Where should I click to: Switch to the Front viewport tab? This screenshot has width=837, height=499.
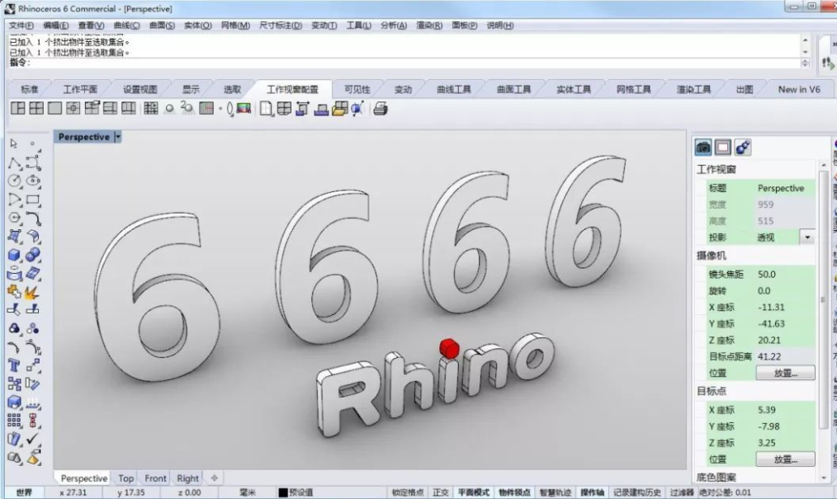tap(155, 478)
